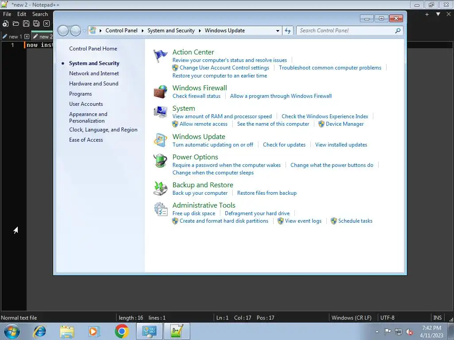Click the Back navigation button in Control Panel
Viewport: 454px width, 340px height.
click(x=63, y=31)
